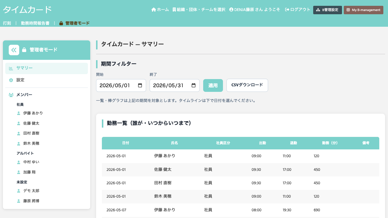The width and height of the screenshot is (388, 218).
Task: Open the 勤務時間報告書 tab
Action: point(35,23)
